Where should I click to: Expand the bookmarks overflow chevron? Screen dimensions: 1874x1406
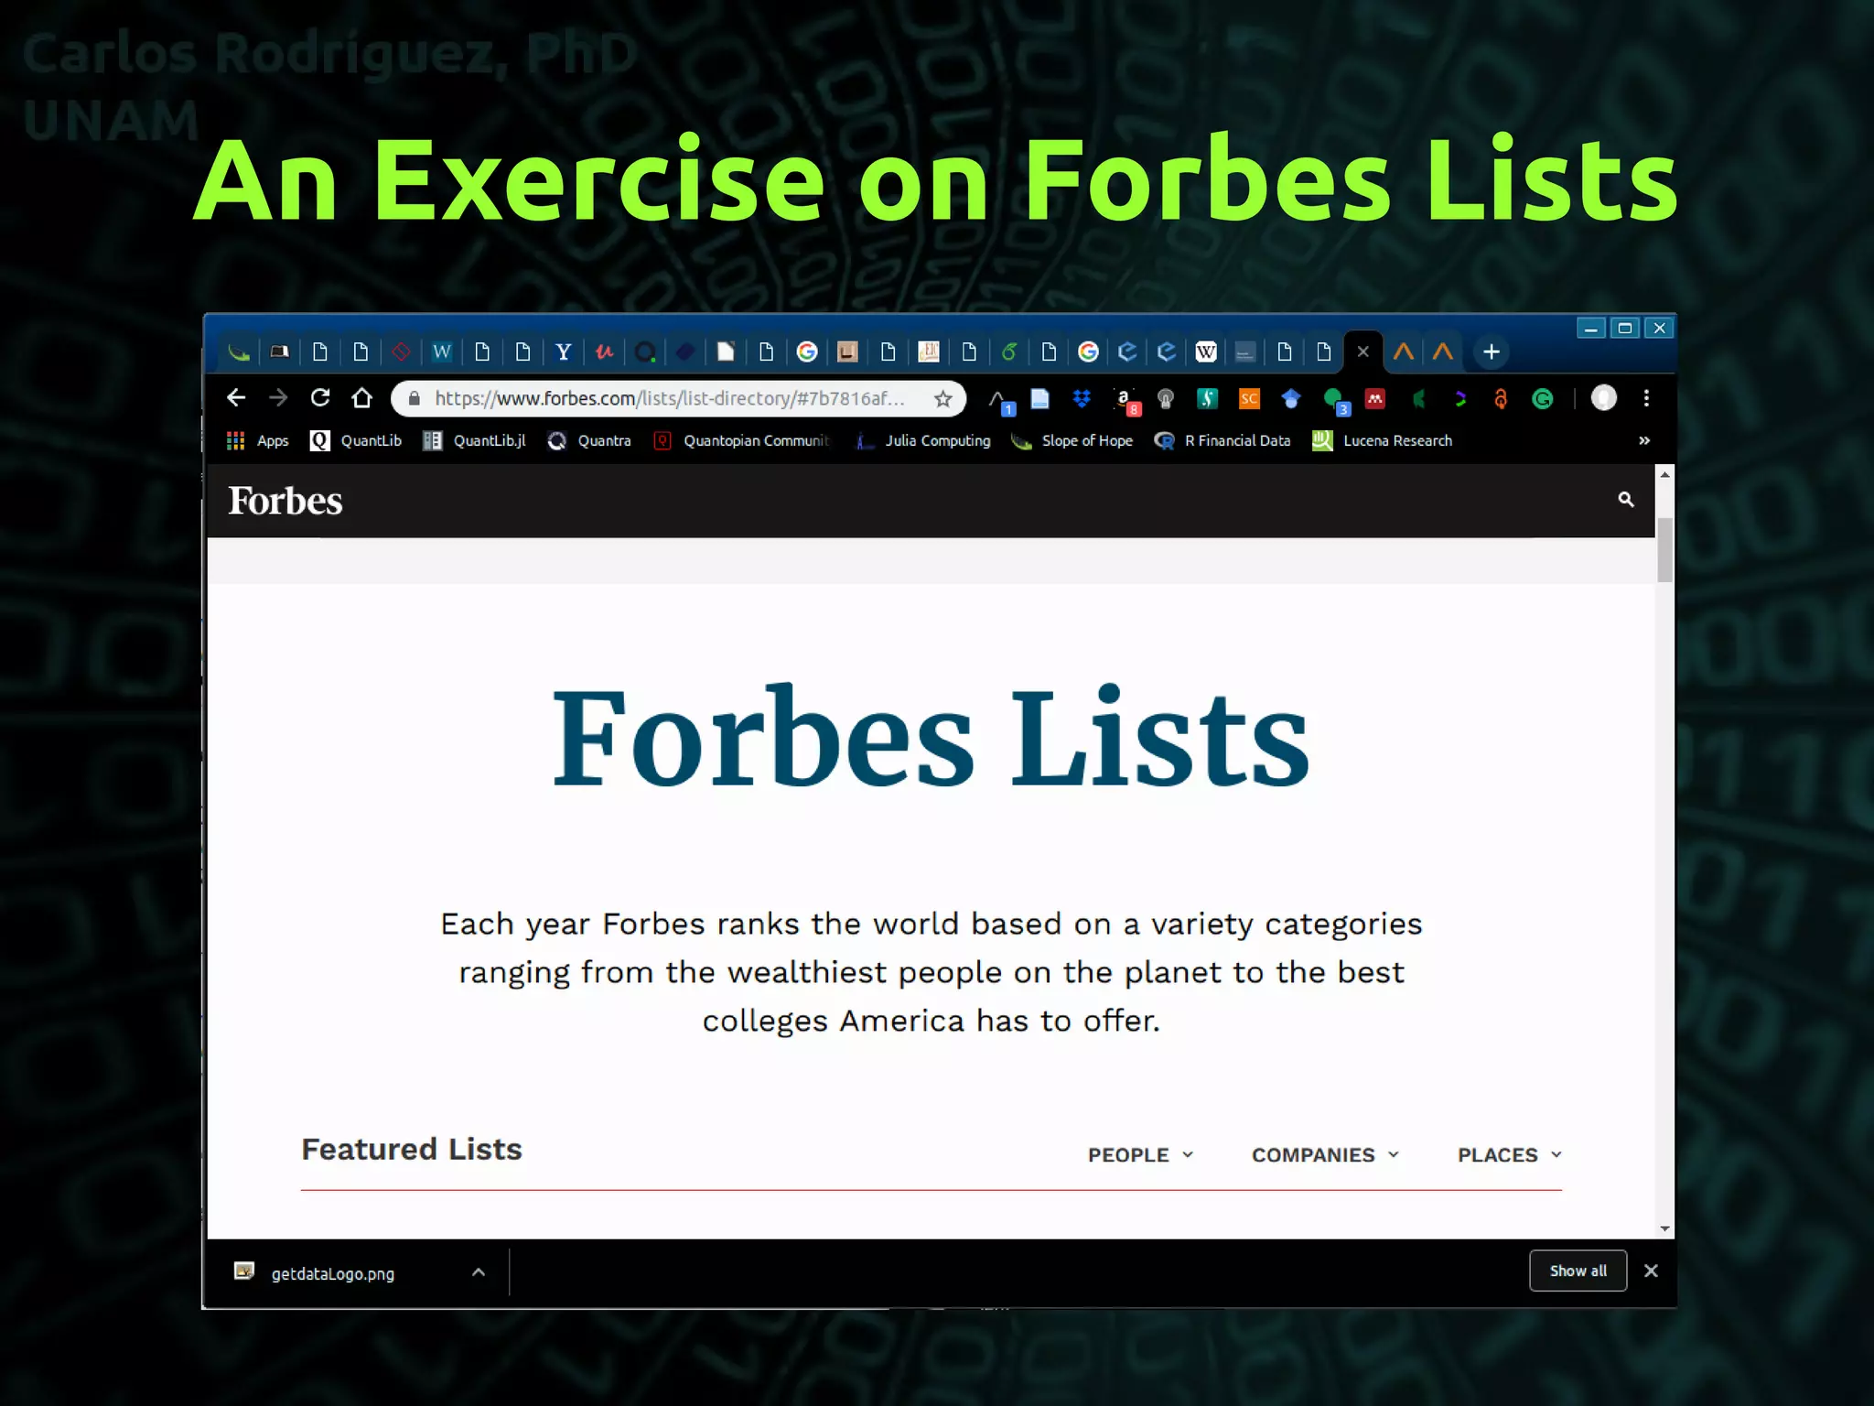(x=1644, y=440)
